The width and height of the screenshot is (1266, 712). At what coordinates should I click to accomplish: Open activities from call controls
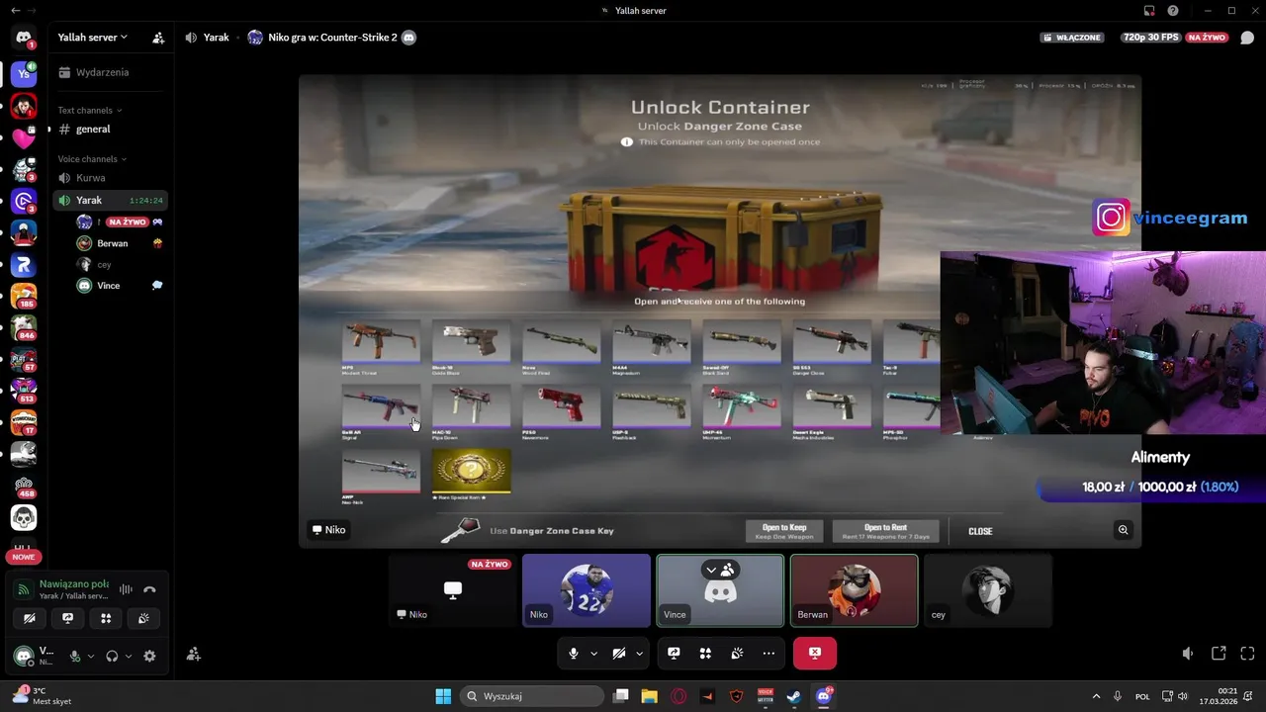pyautogui.click(x=705, y=654)
